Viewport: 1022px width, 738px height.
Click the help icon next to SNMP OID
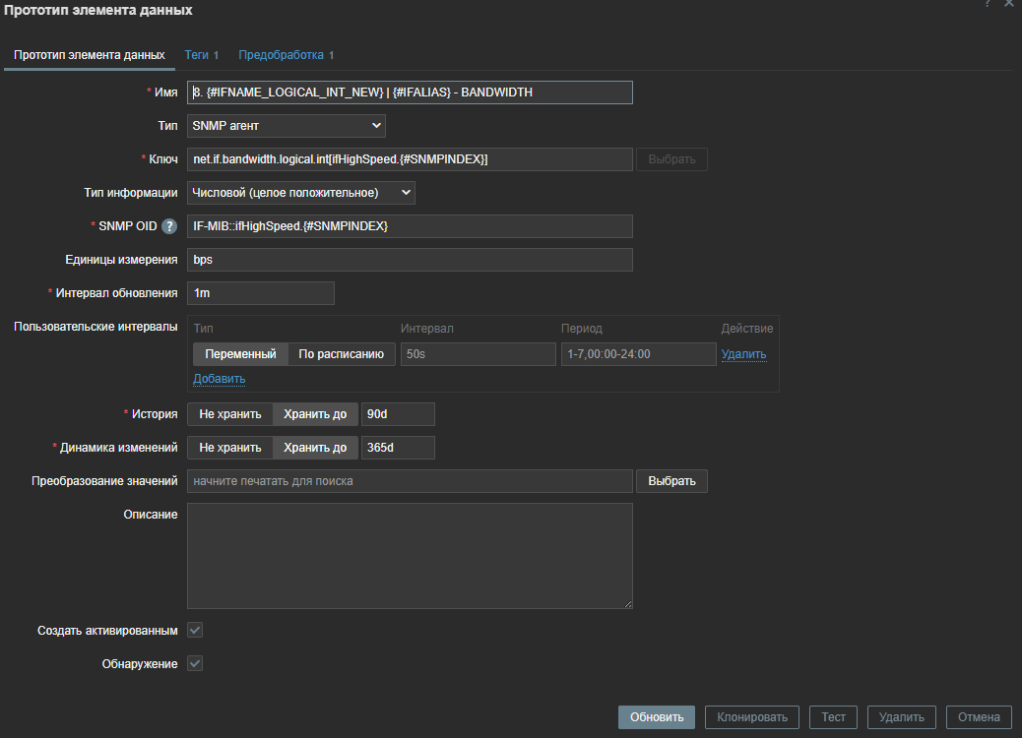[x=169, y=226]
